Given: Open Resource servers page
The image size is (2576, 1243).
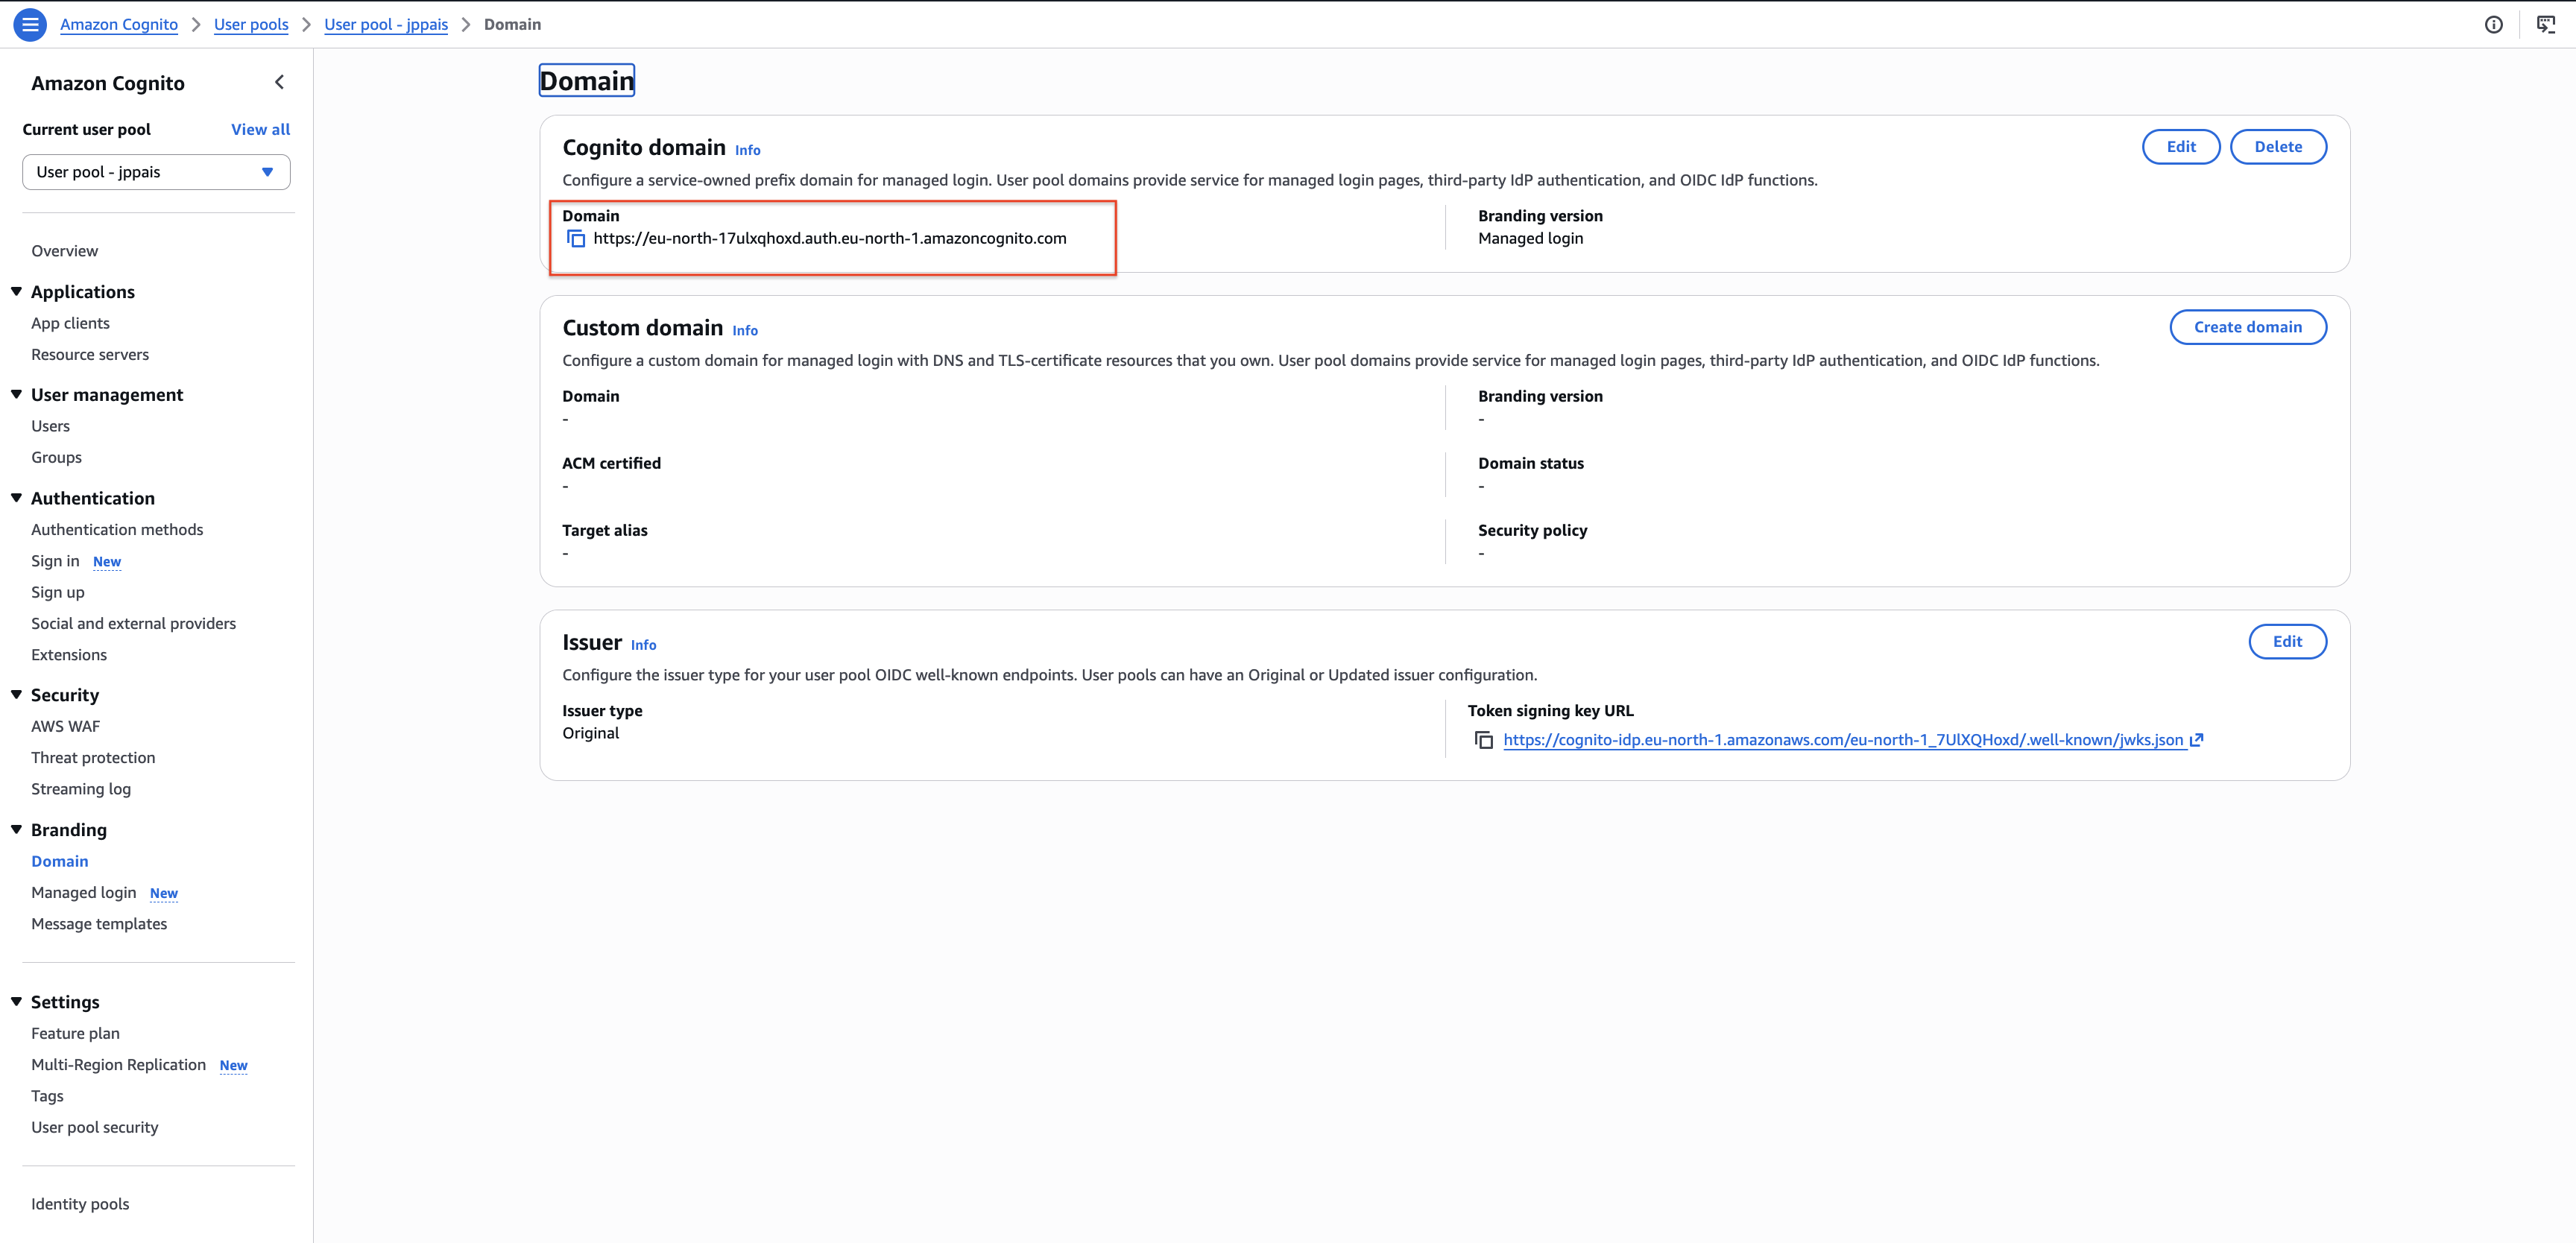Looking at the screenshot, I should click(x=90, y=354).
